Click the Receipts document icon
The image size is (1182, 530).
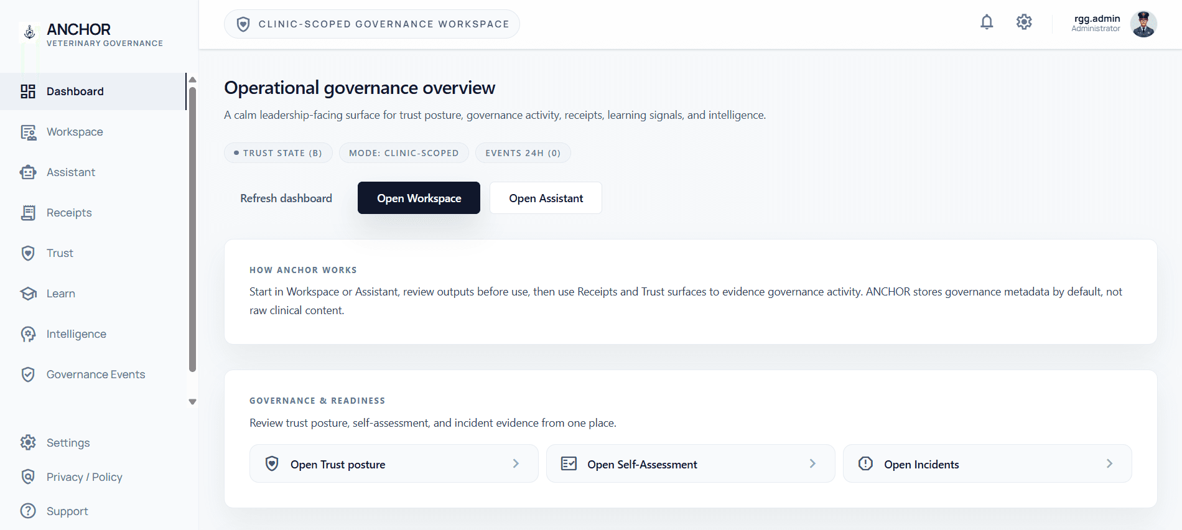(x=28, y=213)
